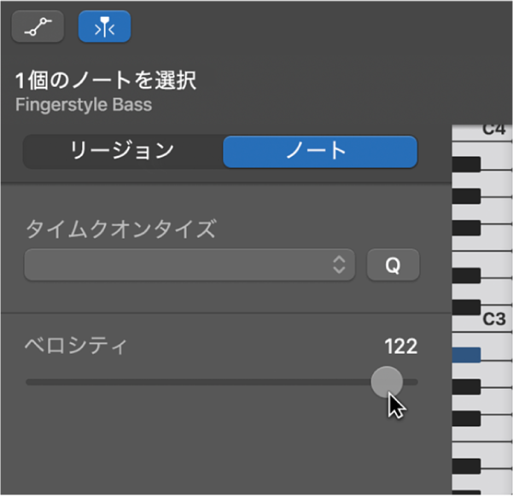Image resolution: width=513 pixels, height=497 pixels.
Task: Click the up-down arrows of the quantize menu
Action: pyautogui.click(x=339, y=264)
